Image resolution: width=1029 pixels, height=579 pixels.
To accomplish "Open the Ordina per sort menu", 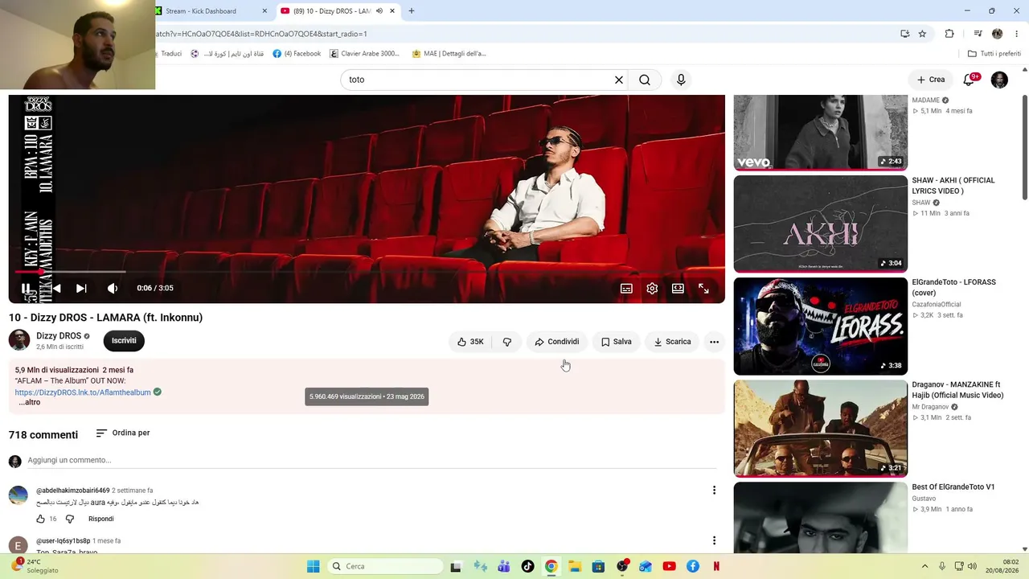I will (123, 433).
